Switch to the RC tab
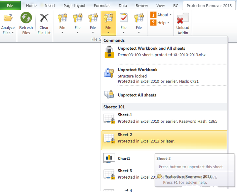The image size is (237, 192). 175,6
